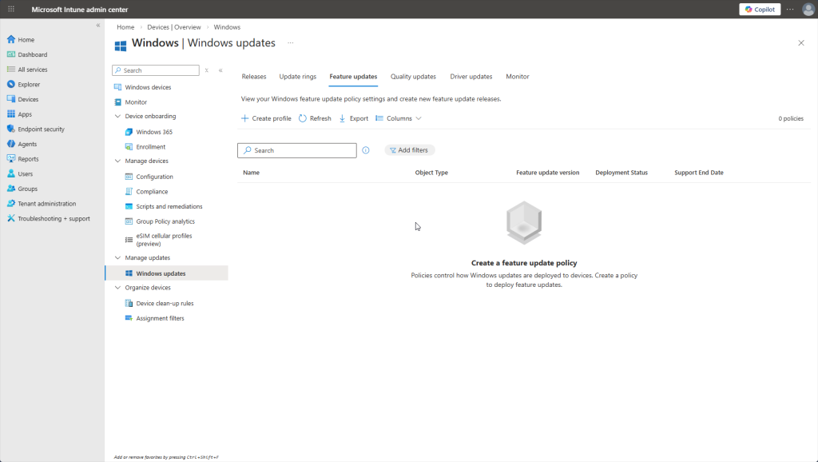Open the Columns dropdown
Screen dimensions: 818x462
coord(399,118)
